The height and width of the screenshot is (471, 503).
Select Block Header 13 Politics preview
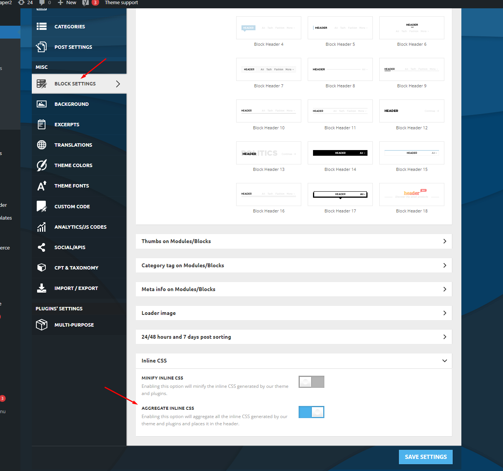(x=269, y=153)
